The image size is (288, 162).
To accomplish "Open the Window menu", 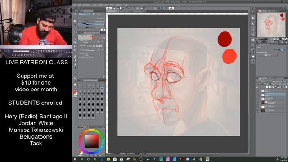I will pos(119,5).
